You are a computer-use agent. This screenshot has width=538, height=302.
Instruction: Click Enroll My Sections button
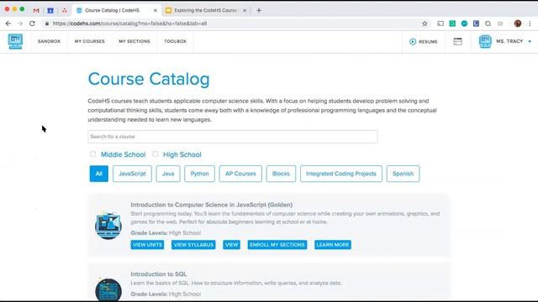tap(277, 244)
